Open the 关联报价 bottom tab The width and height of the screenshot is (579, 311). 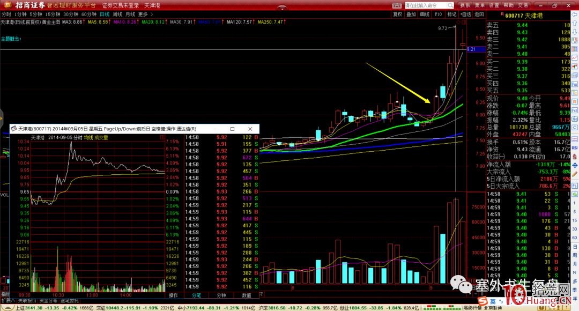[x=27, y=301]
